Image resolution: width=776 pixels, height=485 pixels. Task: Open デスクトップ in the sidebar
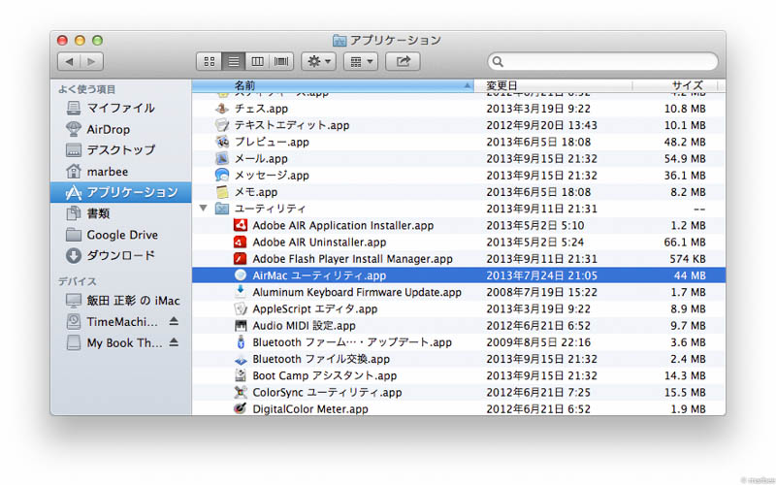(120, 150)
